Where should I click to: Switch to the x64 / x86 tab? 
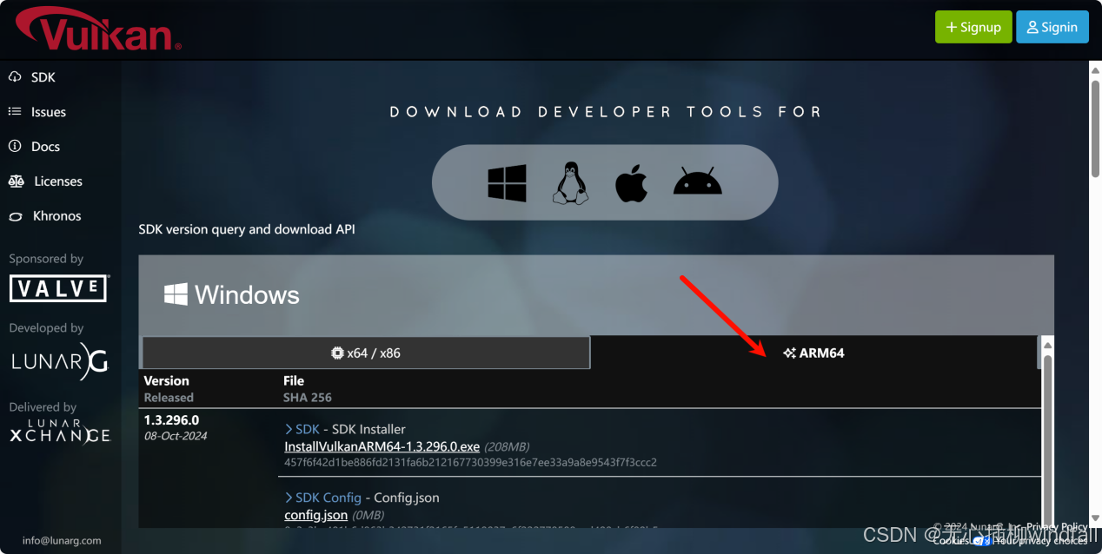coord(366,353)
